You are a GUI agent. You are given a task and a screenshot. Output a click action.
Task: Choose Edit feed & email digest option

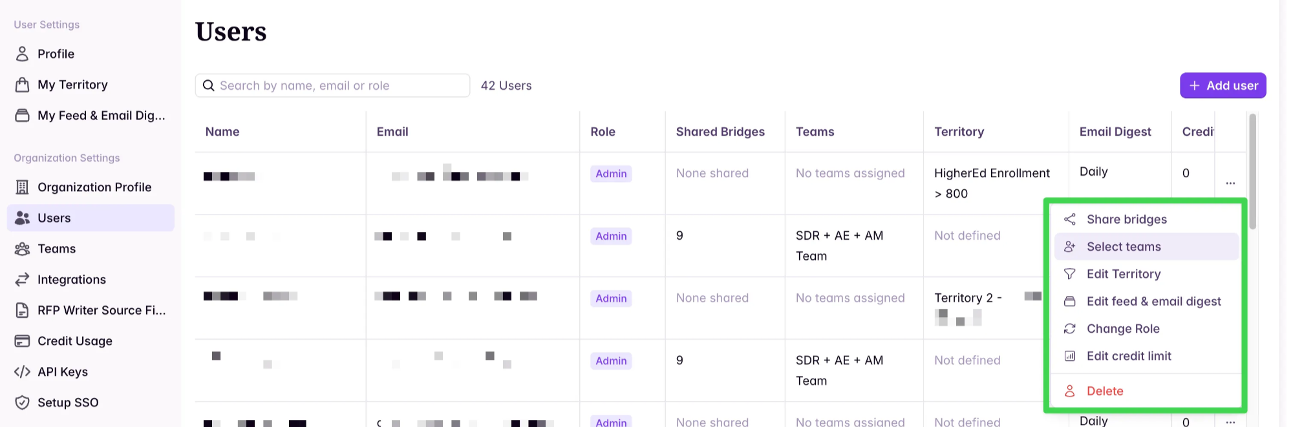[x=1146, y=301]
